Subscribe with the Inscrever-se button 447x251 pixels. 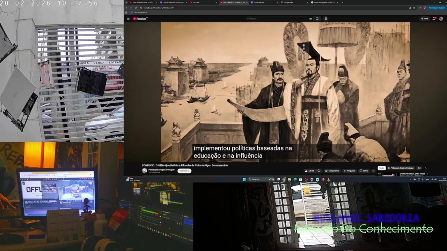[184, 171]
